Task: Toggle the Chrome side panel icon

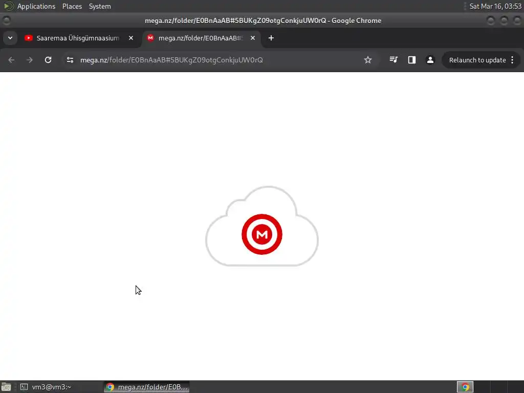Action: [412, 60]
